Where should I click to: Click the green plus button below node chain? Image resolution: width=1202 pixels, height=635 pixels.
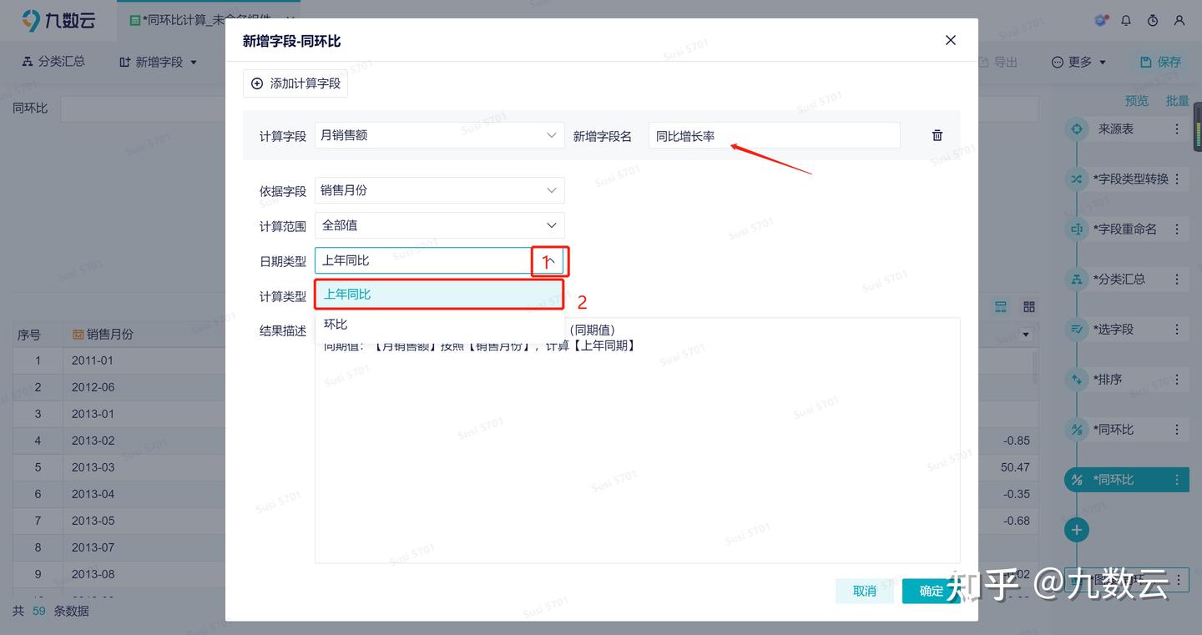coord(1076,529)
